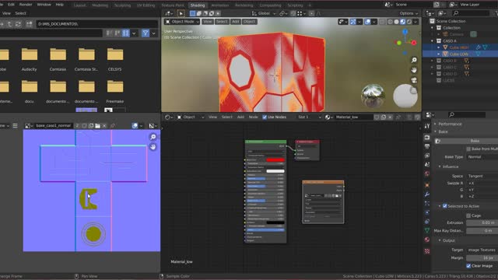Add a new workspace with plus tab
Image resolution: width=498 pixels, height=280 pixels.
coord(310,5)
